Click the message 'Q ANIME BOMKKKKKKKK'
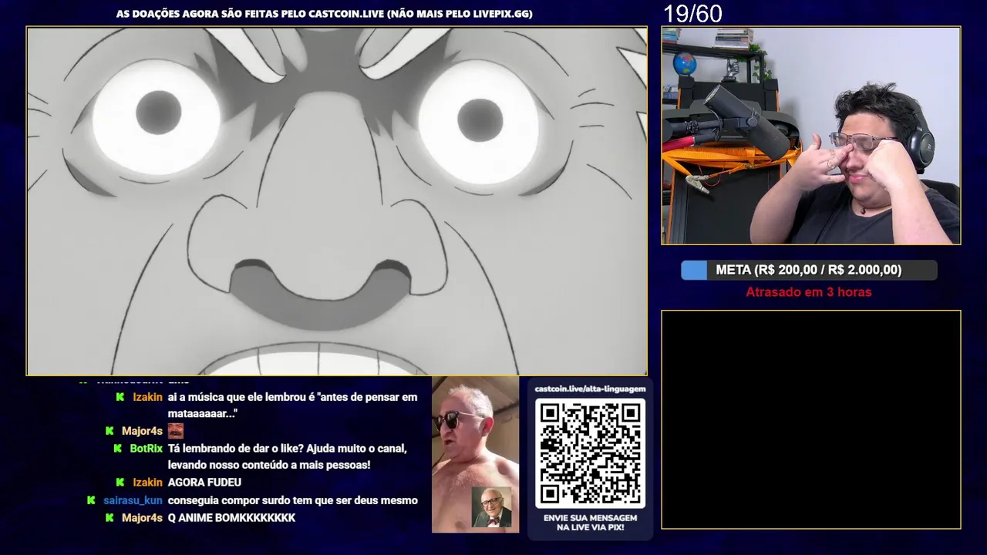The height and width of the screenshot is (555, 987). pos(231,518)
